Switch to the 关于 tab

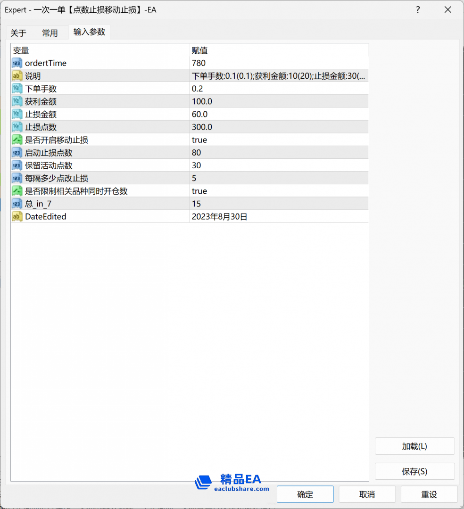pos(19,33)
